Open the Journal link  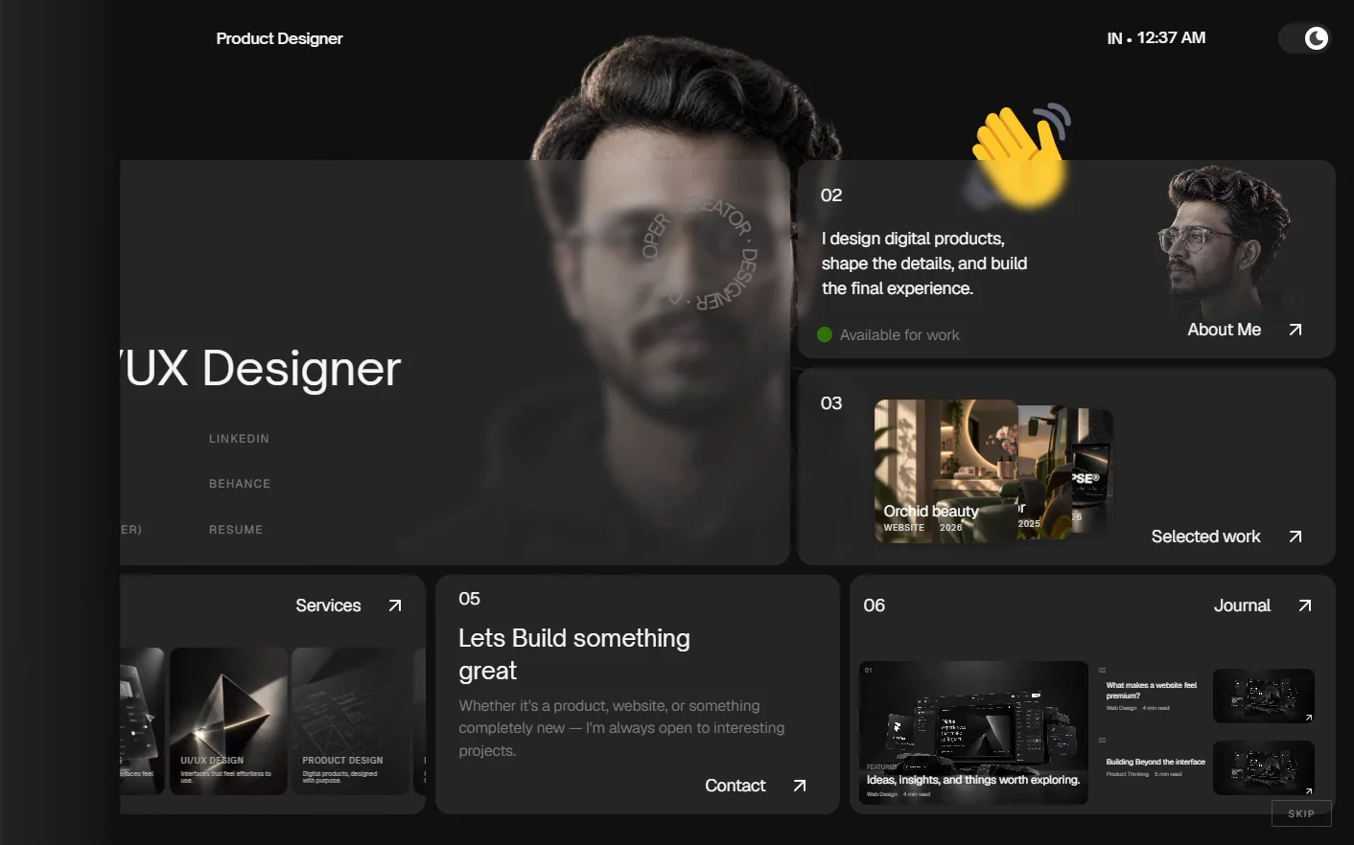1242,605
